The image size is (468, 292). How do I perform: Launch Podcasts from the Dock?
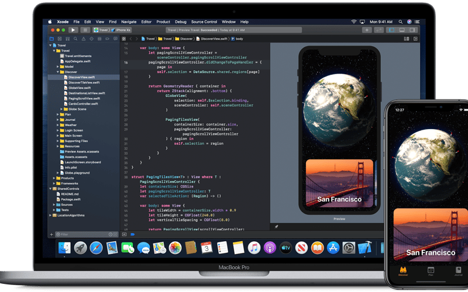(270, 248)
